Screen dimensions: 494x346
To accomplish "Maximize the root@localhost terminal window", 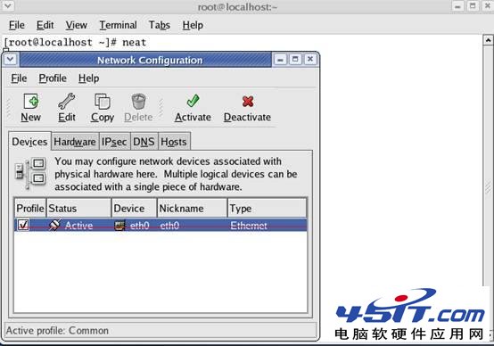I will (x=473, y=6).
